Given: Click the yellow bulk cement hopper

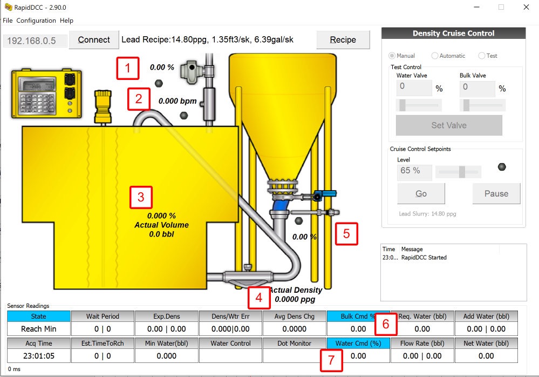Looking at the screenshot, I should pos(283,116).
